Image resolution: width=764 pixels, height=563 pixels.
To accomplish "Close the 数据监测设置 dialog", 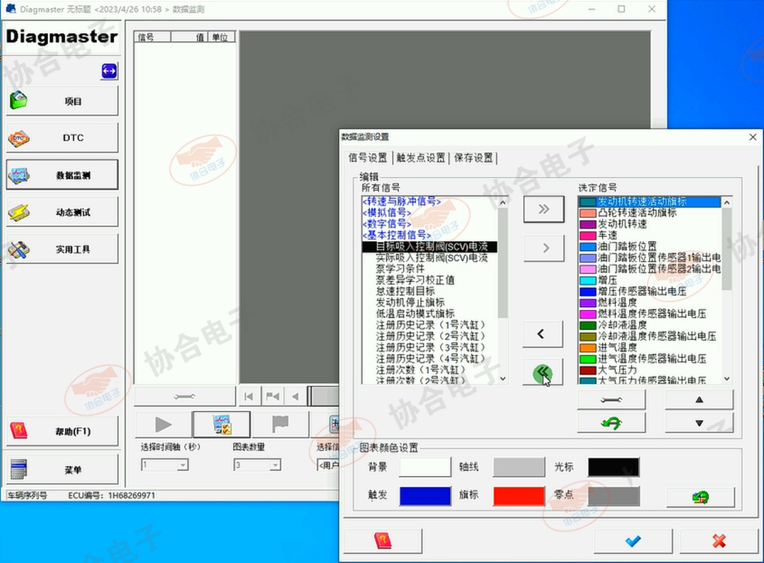I will tap(752, 137).
